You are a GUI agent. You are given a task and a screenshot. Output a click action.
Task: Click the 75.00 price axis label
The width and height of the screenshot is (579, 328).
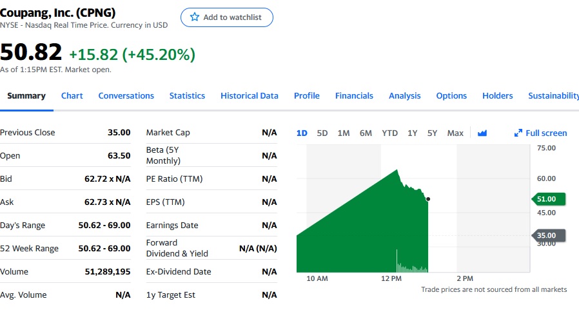coord(547,148)
